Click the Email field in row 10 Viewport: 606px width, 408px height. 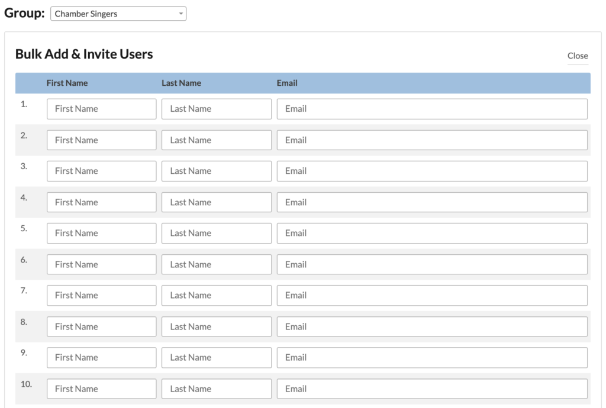tap(432, 388)
